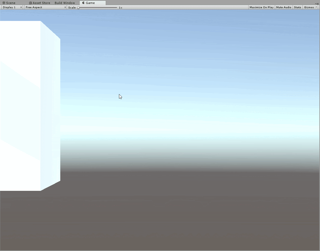Toggle Mute Audio in Game view

pyautogui.click(x=284, y=7)
